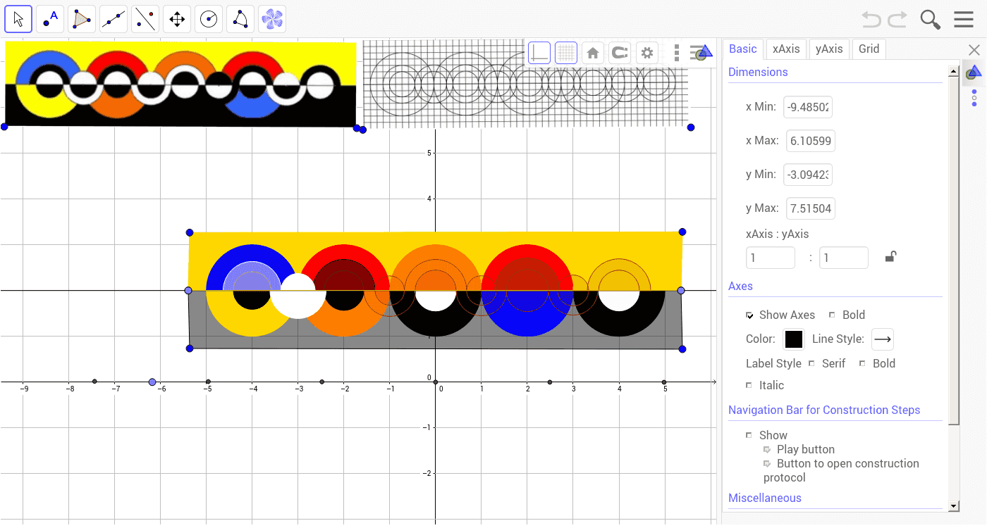The width and height of the screenshot is (987, 528).
Task: Edit the y Max field
Action: coord(809,208)
